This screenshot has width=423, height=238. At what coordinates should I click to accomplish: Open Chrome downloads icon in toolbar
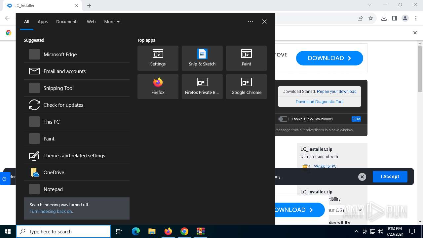pyautogui.click(x=384, y=19)
